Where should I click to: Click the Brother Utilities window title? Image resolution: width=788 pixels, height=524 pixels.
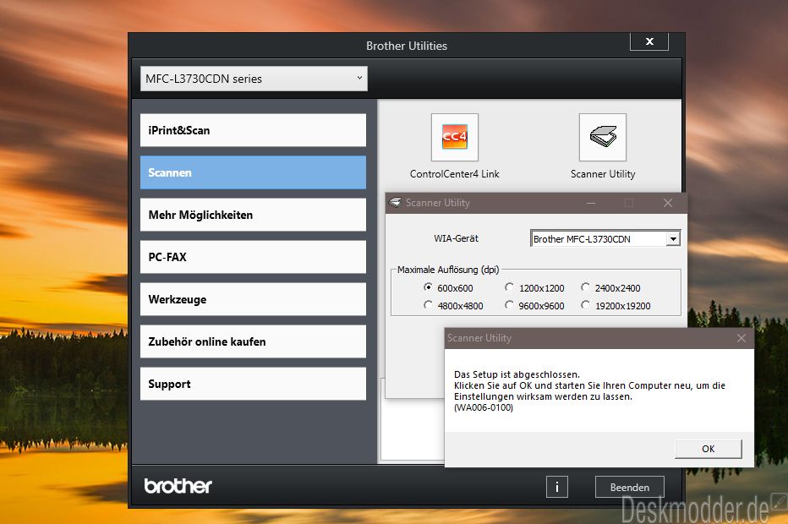coord(407,46)
